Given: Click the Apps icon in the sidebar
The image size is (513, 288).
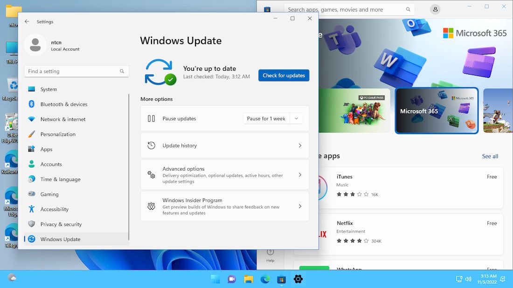Looking at the screenshot, I should [x=31, y=149].
